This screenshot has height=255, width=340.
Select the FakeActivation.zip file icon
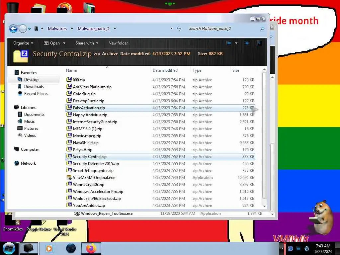pyautogui.click(x=69, y=107)
